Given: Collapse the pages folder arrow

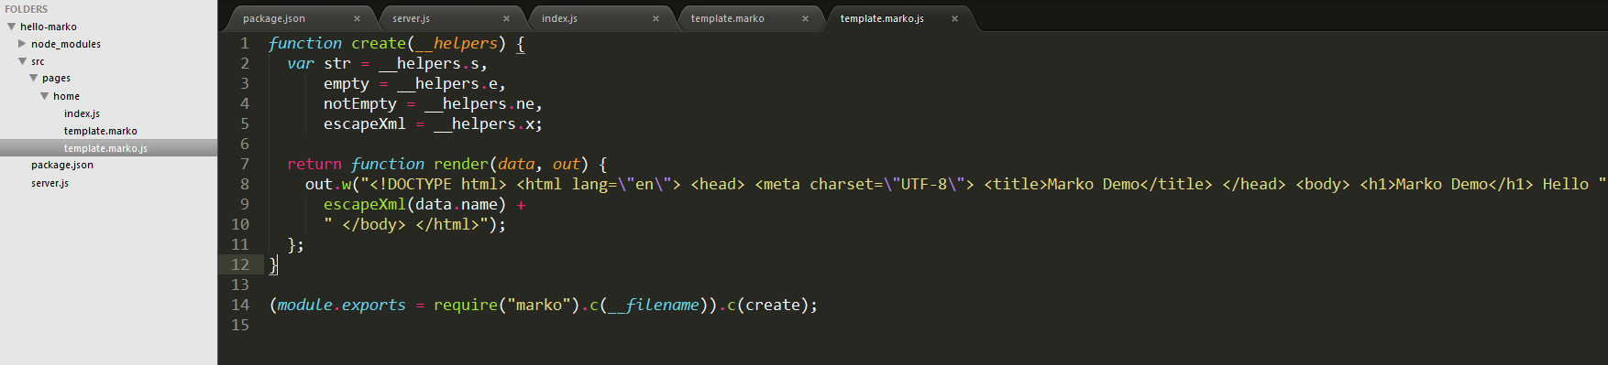Looking at the screenshot, I should 34,78.
